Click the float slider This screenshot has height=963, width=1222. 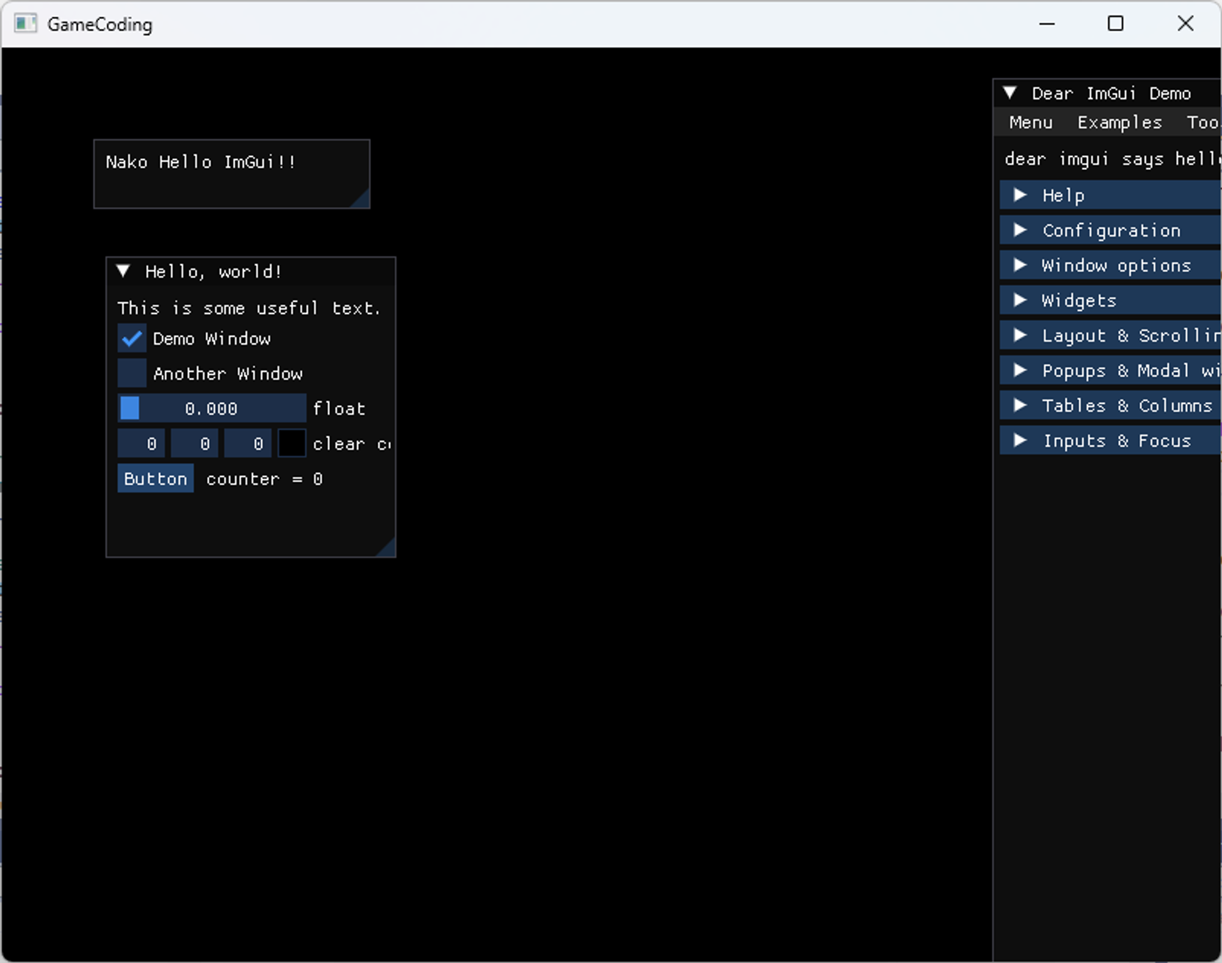coord(211,408)
